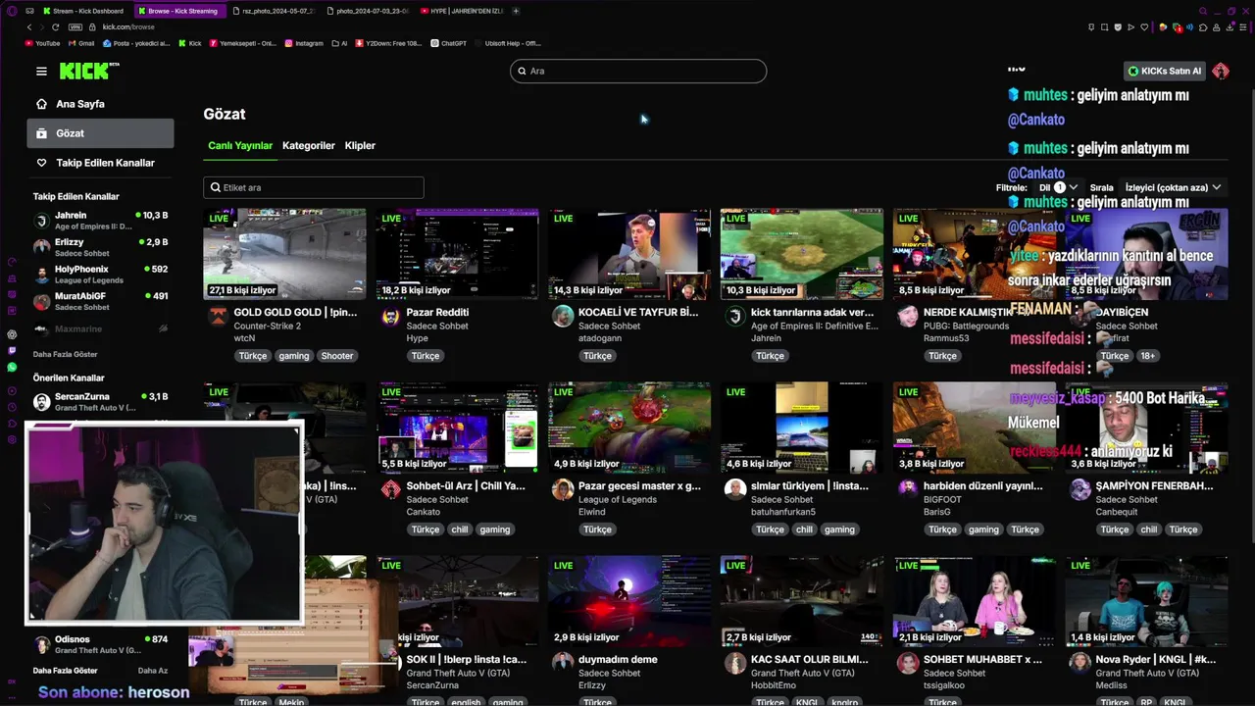The height and width of the screenshot is (706, 1255).
Task: Open the KOCAELİ VE TAYFUR stream thumbnail
Action: 629,254
